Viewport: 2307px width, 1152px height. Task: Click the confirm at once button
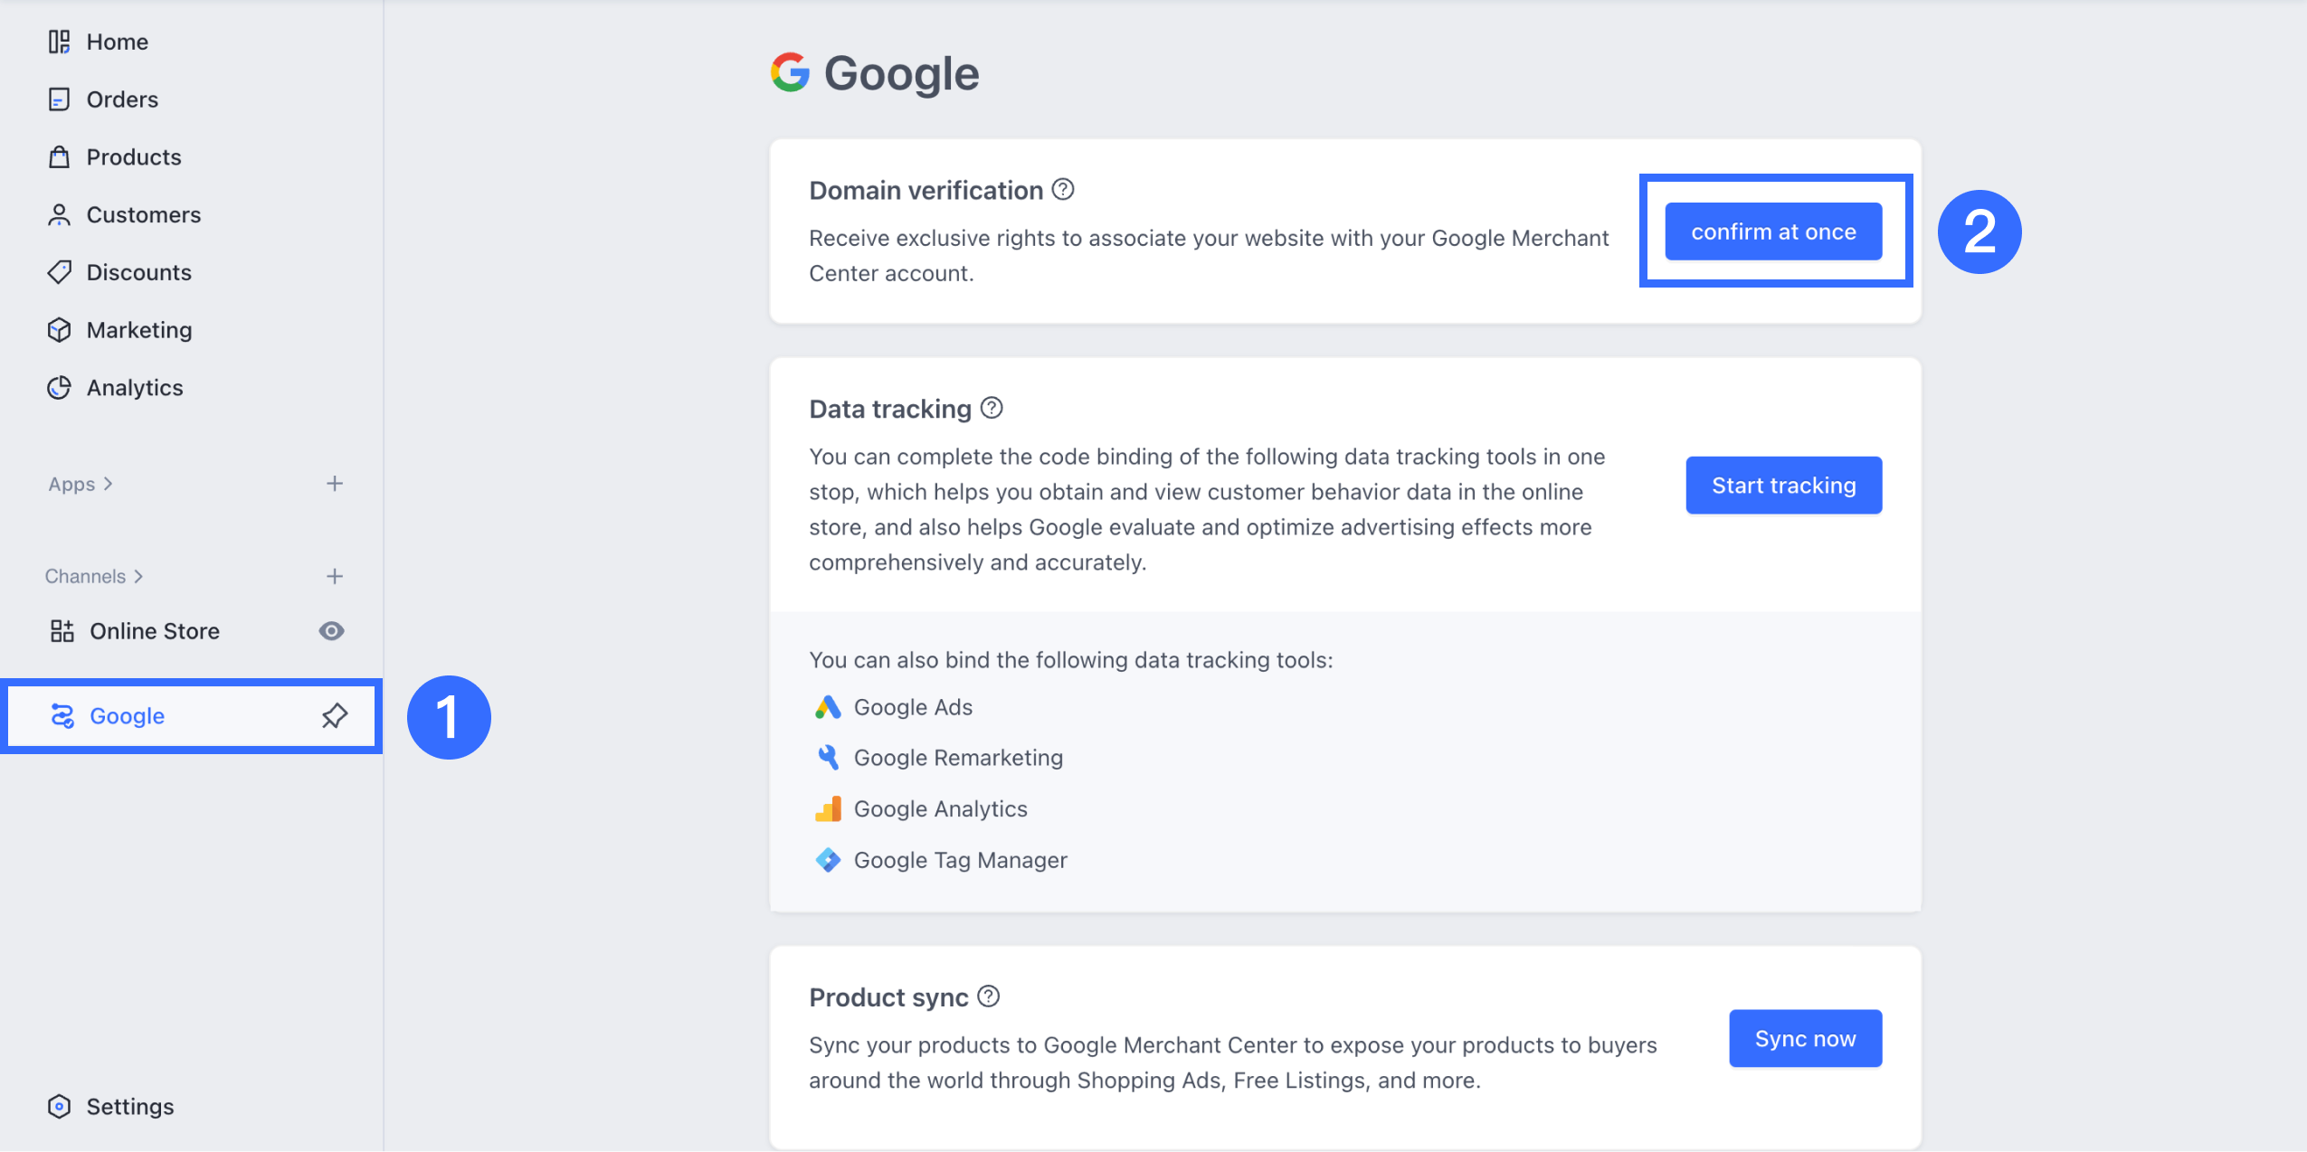[1773, 231]
